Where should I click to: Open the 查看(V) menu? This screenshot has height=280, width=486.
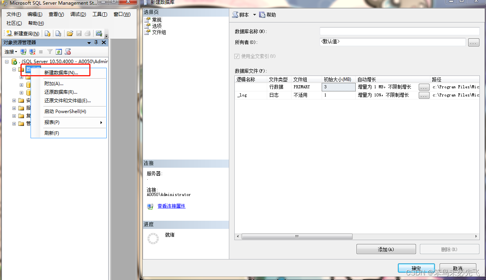pyautogui.click(x=56, y=14)
